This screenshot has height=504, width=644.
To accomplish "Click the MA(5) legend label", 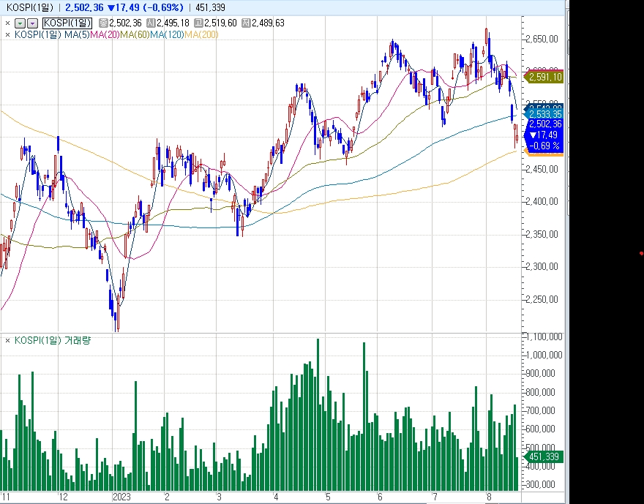I will pyautogui.click(x=77, y=35).
